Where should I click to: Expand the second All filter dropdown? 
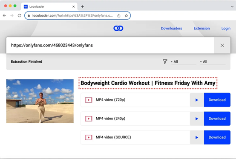click(x=213, y=61)
